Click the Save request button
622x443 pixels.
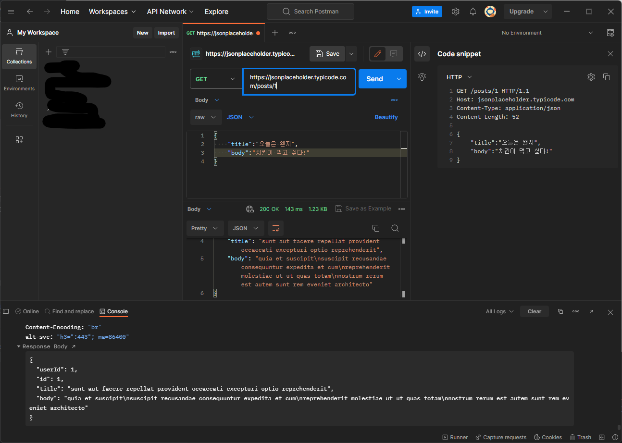327,54
